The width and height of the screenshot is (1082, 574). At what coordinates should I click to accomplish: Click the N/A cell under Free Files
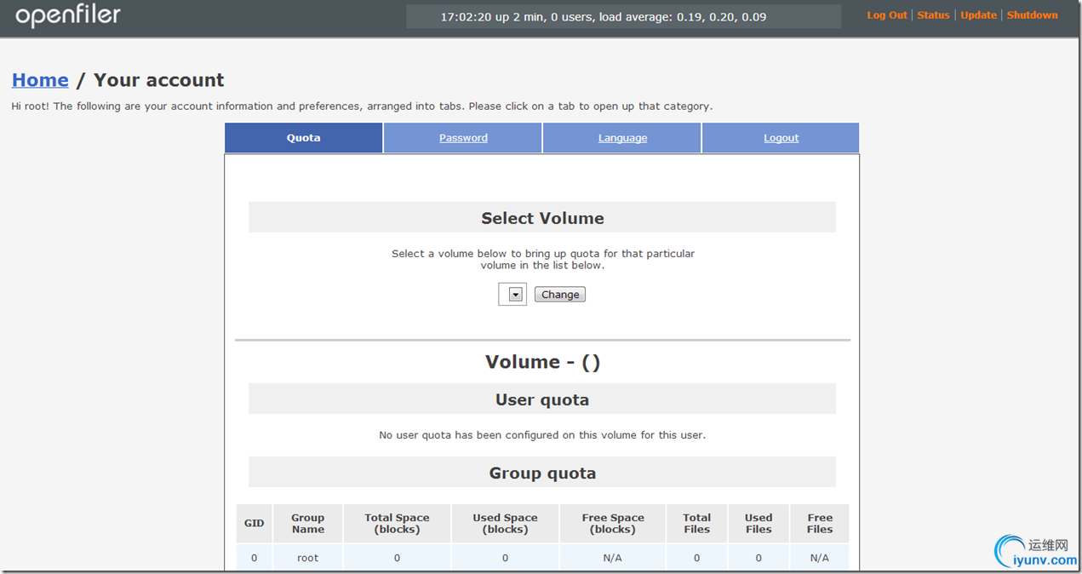click(x=820, y=558)
